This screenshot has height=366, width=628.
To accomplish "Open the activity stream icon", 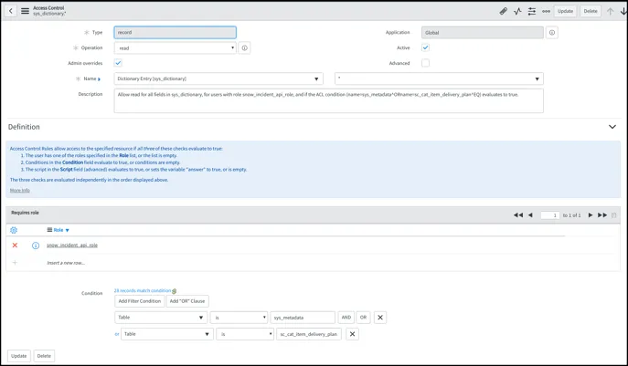I will 517,11.
